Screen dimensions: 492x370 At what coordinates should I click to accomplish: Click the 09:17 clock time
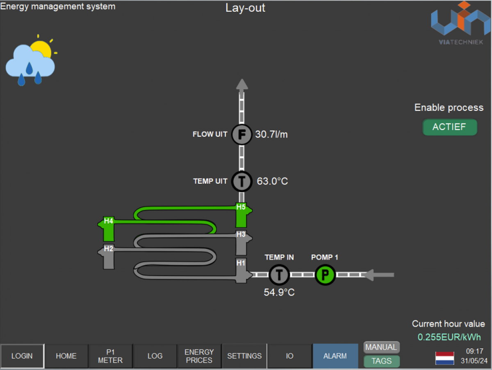474,352
